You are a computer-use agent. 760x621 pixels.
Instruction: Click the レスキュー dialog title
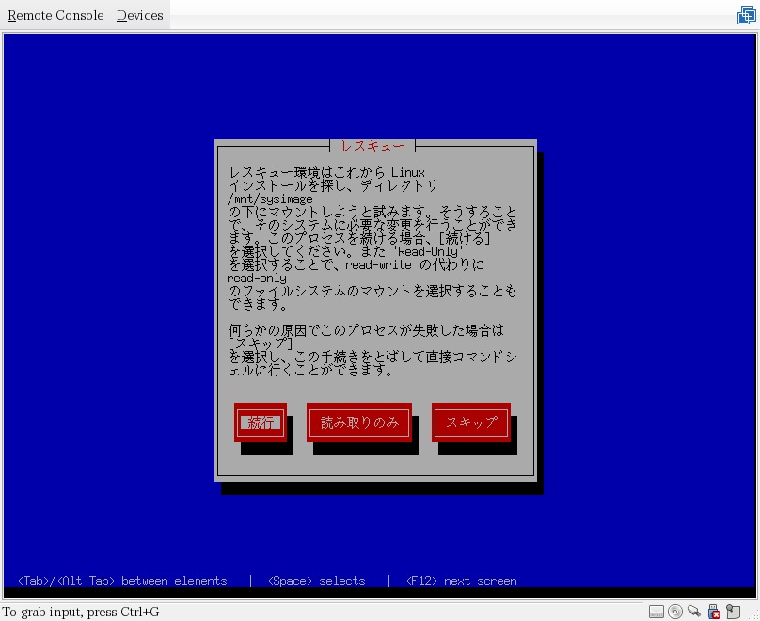click(x=372, y=146)
